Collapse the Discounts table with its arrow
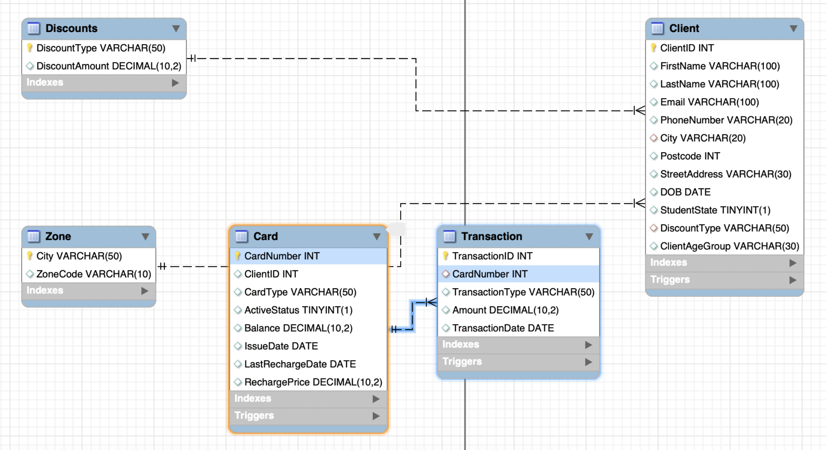Screen dimensions: 826x450 point(176,29)
